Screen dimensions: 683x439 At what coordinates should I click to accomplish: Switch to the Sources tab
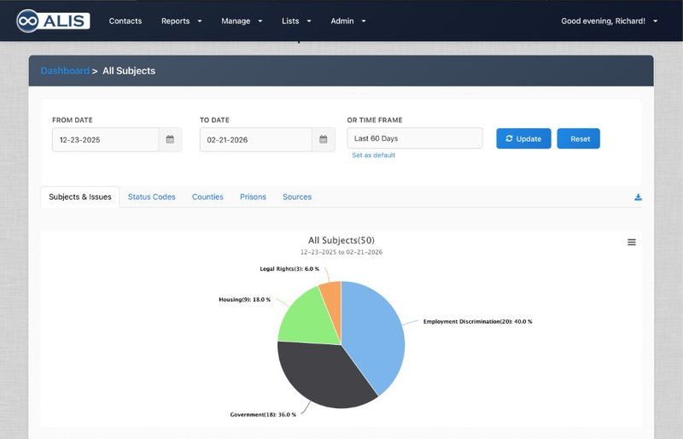point(297,197)
